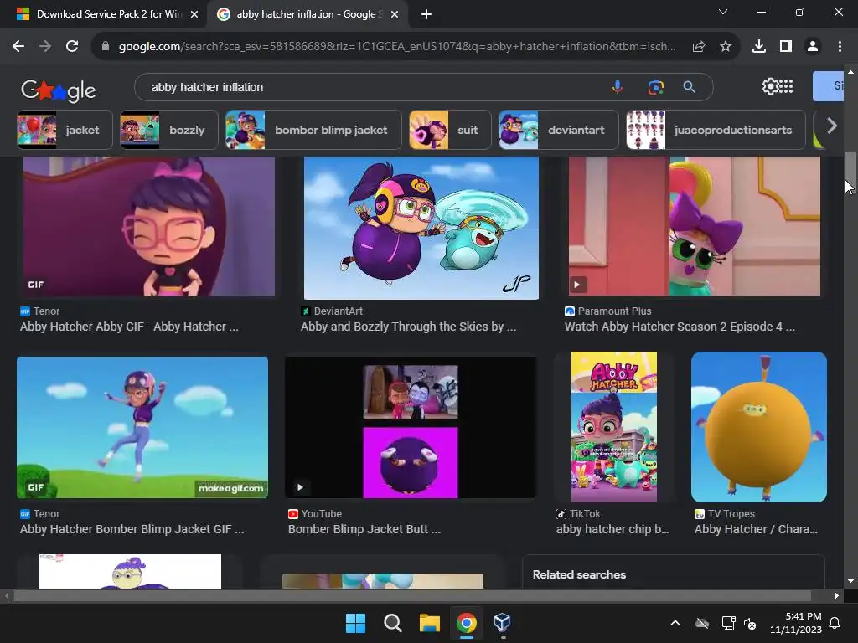Open the taskbar clock and date
The width and height of the screenshot is (858, 643).
click(796, 623)
